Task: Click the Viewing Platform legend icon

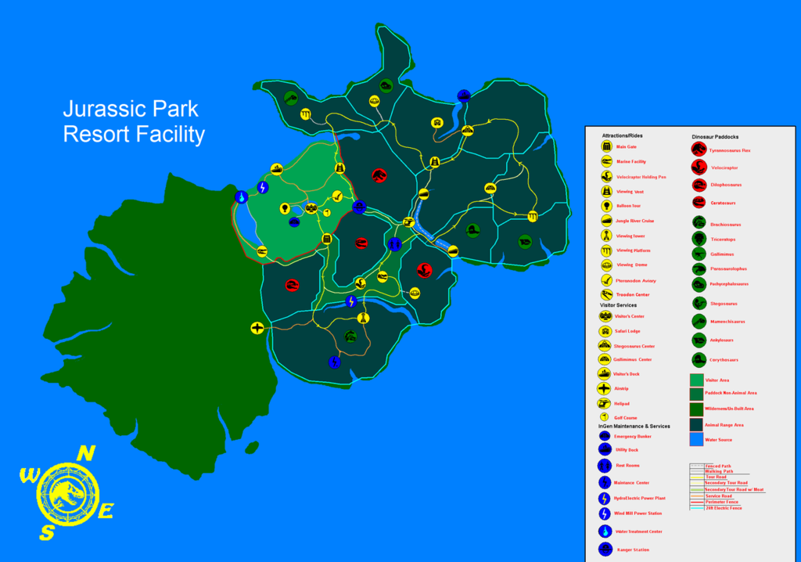Action: tap(606, 250)
